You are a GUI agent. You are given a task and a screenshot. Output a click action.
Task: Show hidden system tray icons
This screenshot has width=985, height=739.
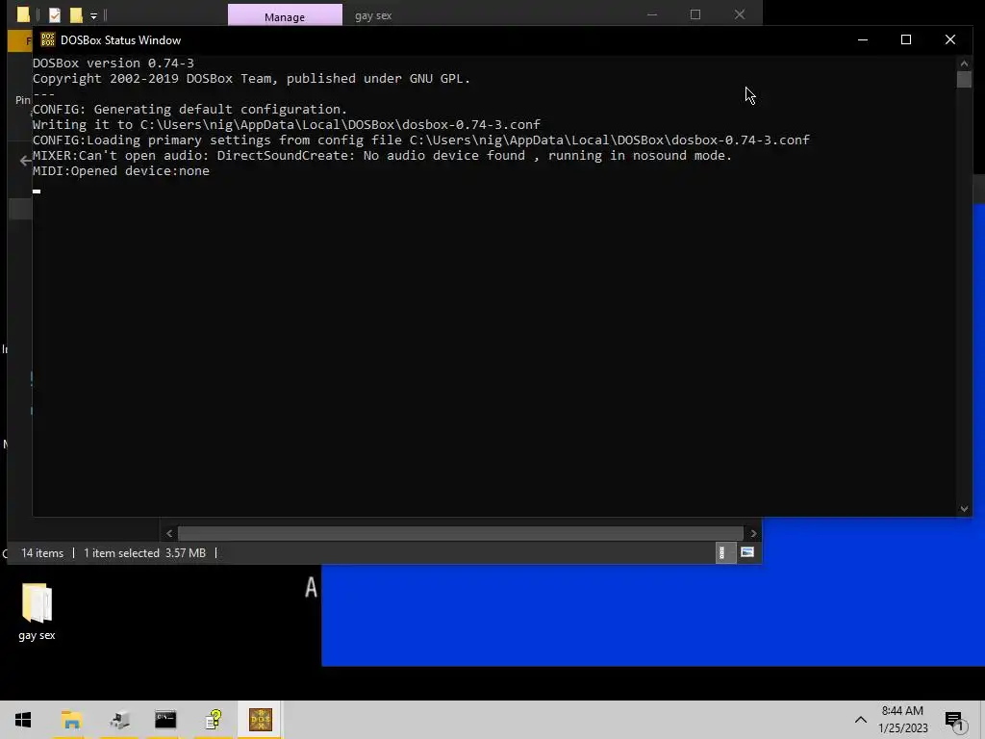pyautogui.click(x=861, y=720)
